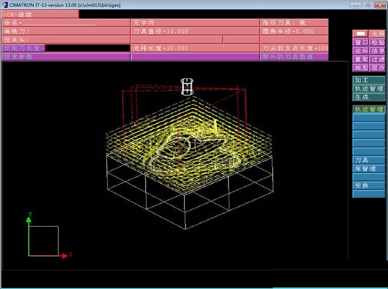Click the white color swatch beside 光照
388x289 pixels.
[361, 35]
